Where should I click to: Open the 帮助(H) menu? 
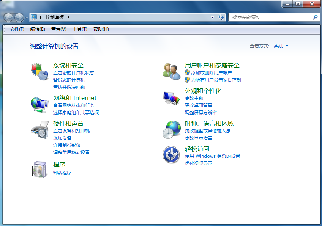[x=101, y=29]
